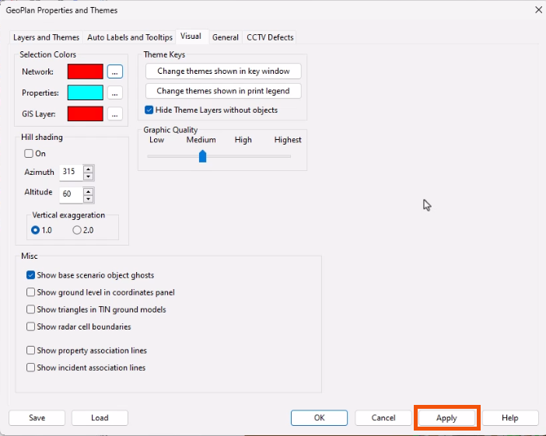Click the Graphic Quality slider thumb
The height and width of the screenshot is (436, 546).
pyautogui.click(x=203, y=156)
